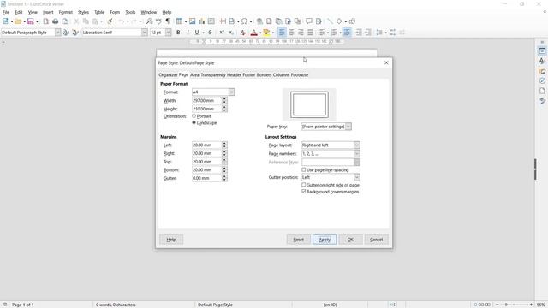Image resolution: width=548 pixels, height=308 pixels.
Task: Click the Open folder icon
Action: tap(18, 21)
